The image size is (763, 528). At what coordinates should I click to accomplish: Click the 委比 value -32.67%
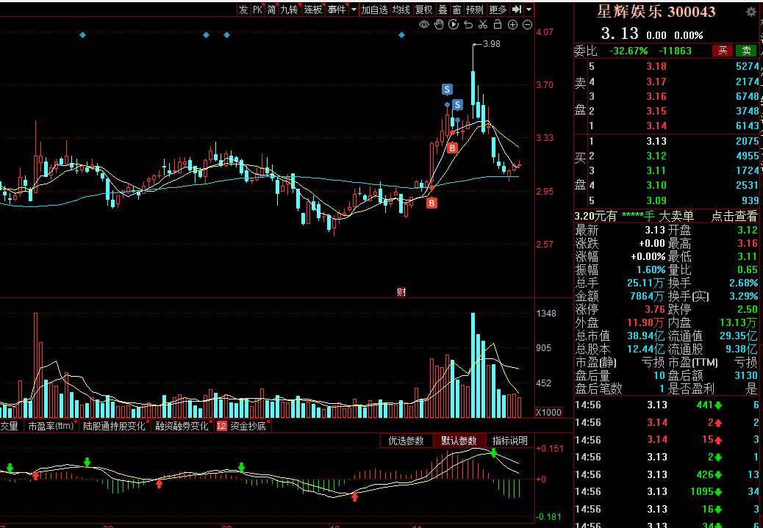pos(628,51)
